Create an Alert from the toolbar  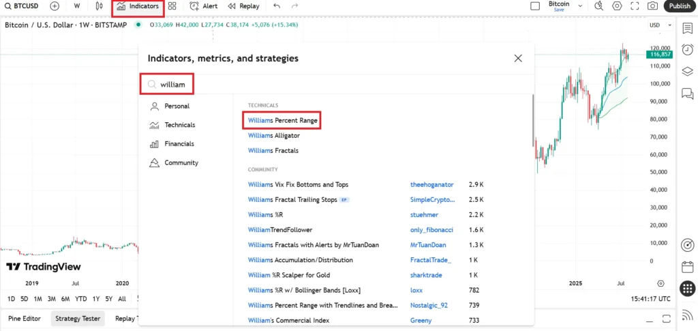[x=203, y=6]
